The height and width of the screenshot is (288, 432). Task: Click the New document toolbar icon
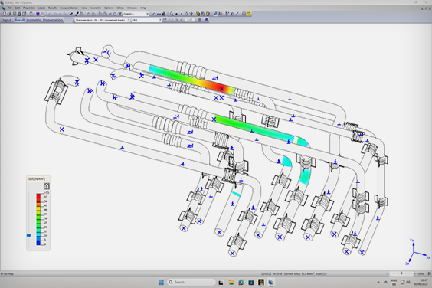(x=5, y=14)
